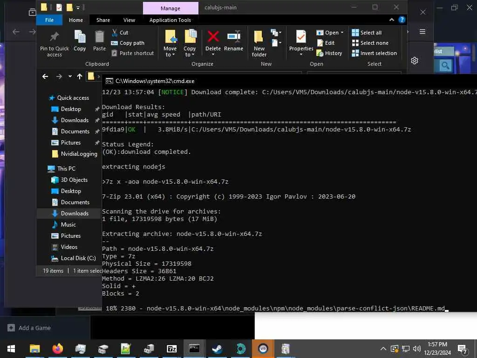The height and width of the screenshot is (358, 477).
Task: Open the New item dropdown
Action: click(276, 33)
